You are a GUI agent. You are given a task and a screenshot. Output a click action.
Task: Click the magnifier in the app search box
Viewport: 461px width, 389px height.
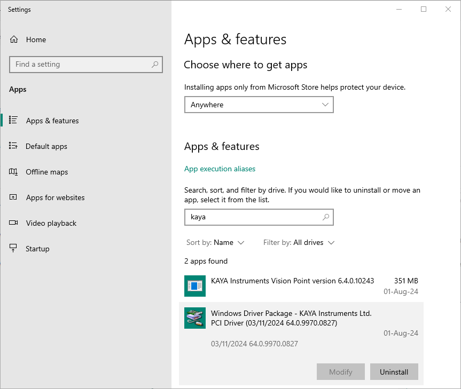326,217
